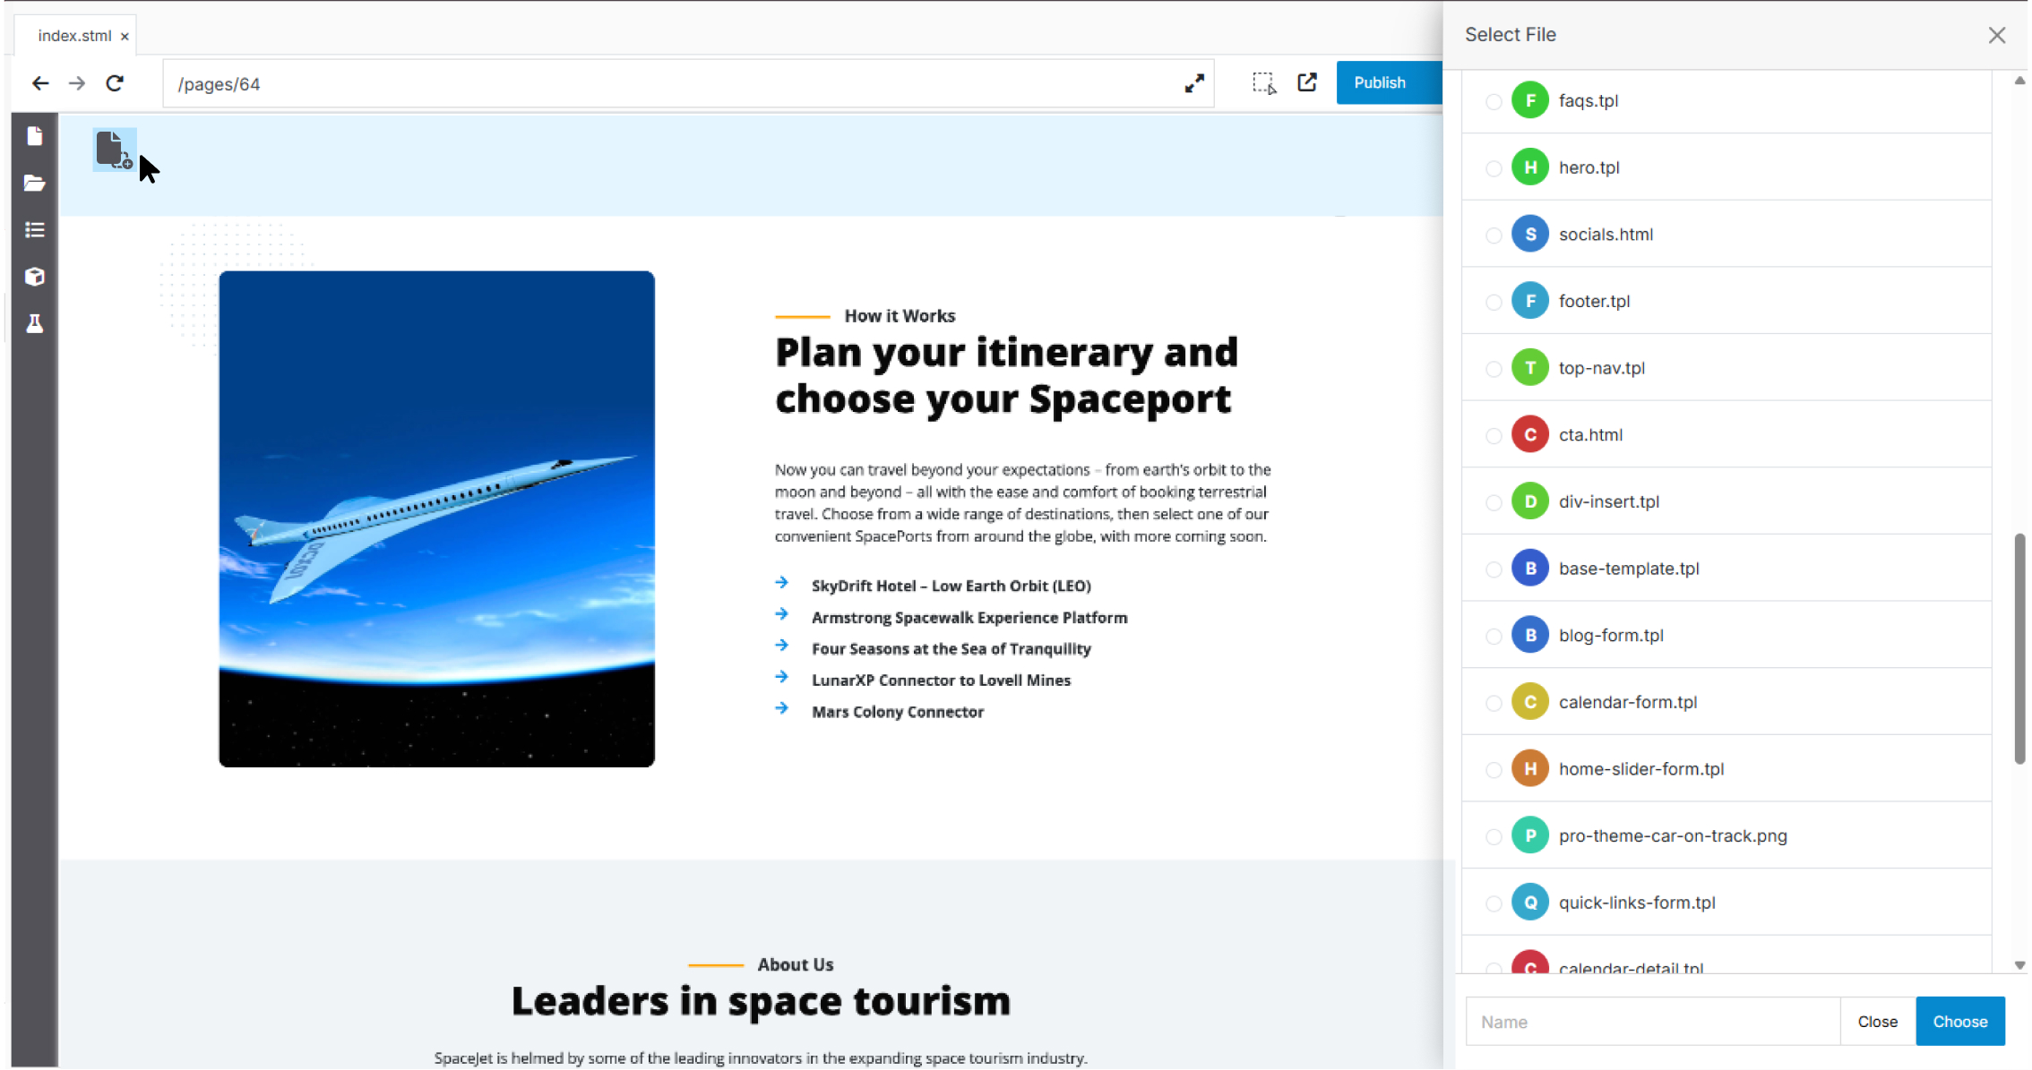Open the flask test sidebar icon
The width and height of the screenshot is (2032, 1070).
point(35,323)
